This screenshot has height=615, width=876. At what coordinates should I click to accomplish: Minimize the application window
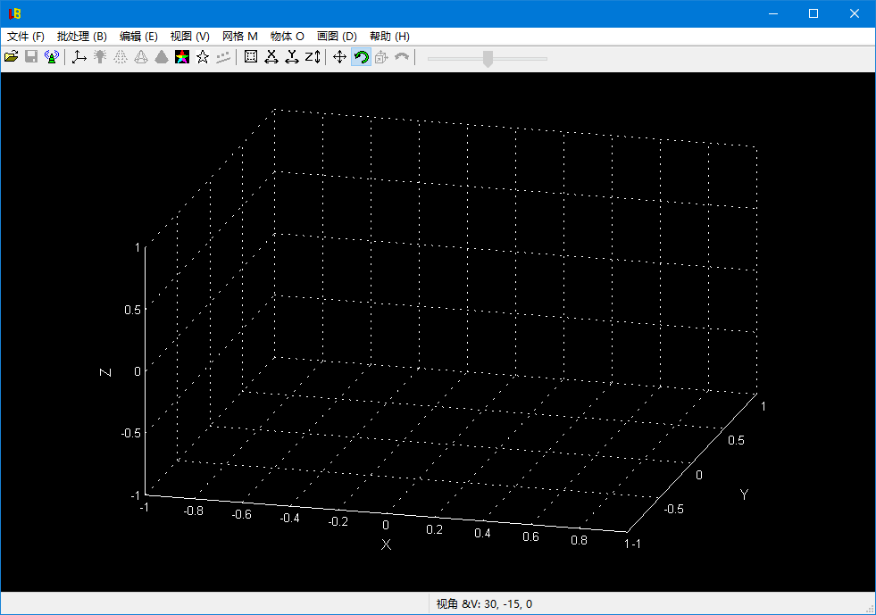tap(773, 13)
